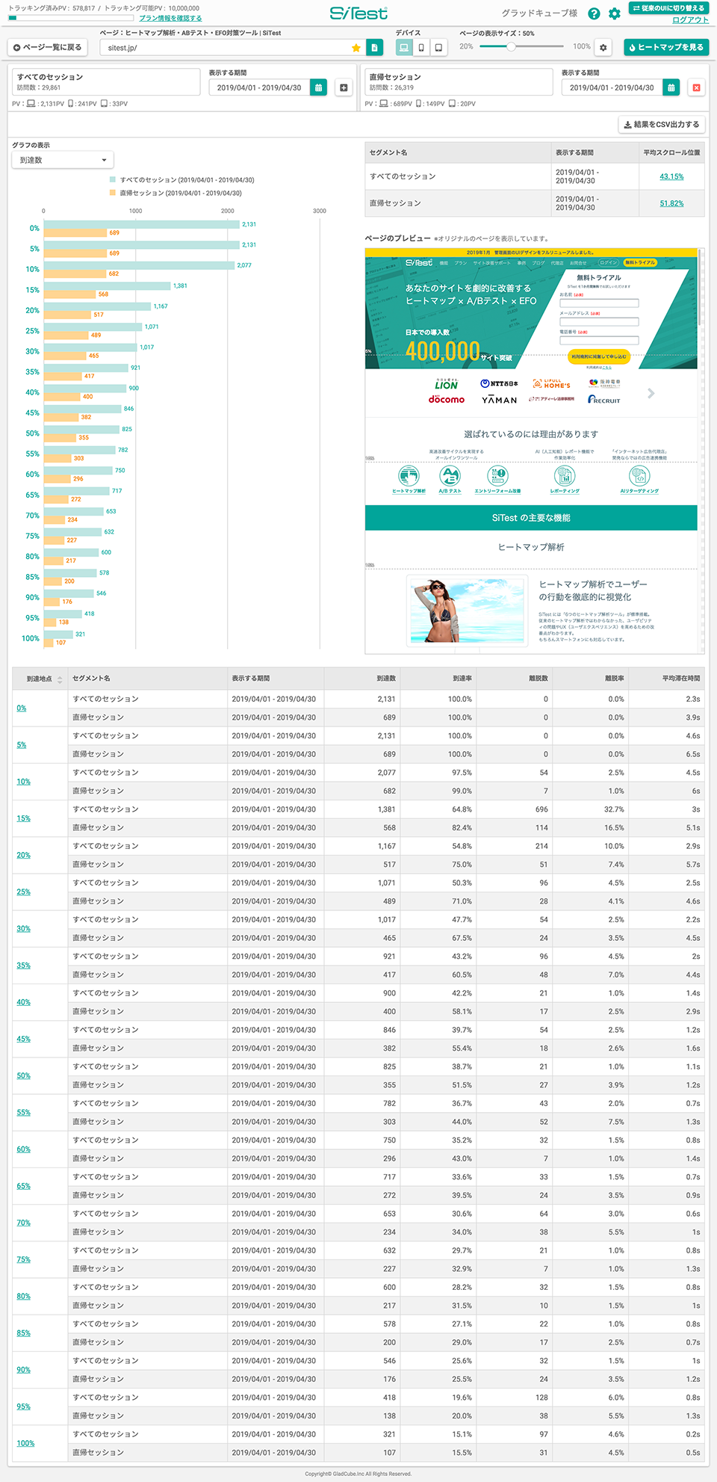Click the tracking PV usage progress bar
717x1482 pixels.
click(x=71, y=18)
